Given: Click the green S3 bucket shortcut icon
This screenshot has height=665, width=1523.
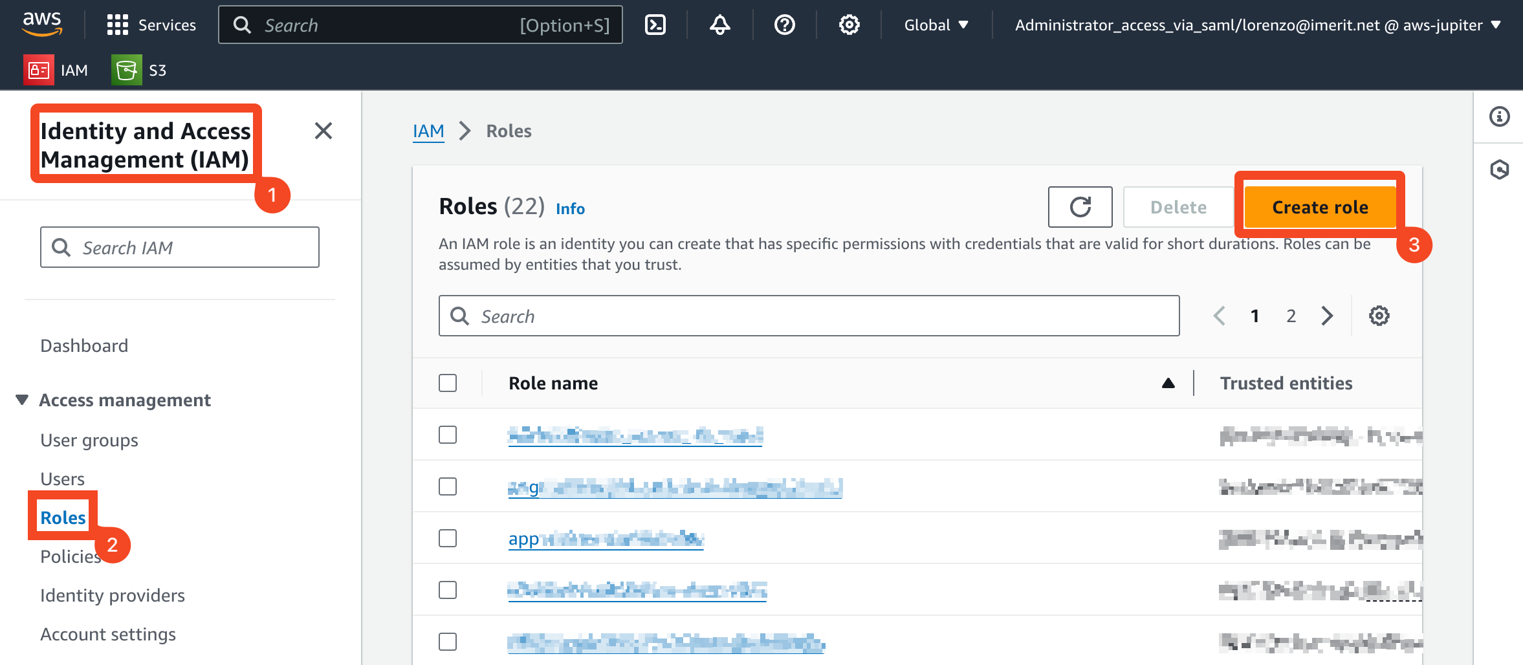Looking at the screenshot, I should click(x=127, y=70).
